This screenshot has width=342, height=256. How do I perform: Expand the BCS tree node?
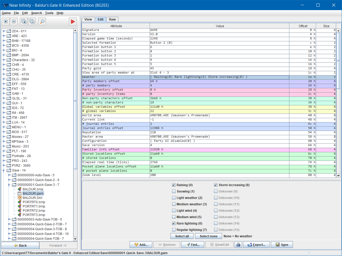(x=4, y=46)
